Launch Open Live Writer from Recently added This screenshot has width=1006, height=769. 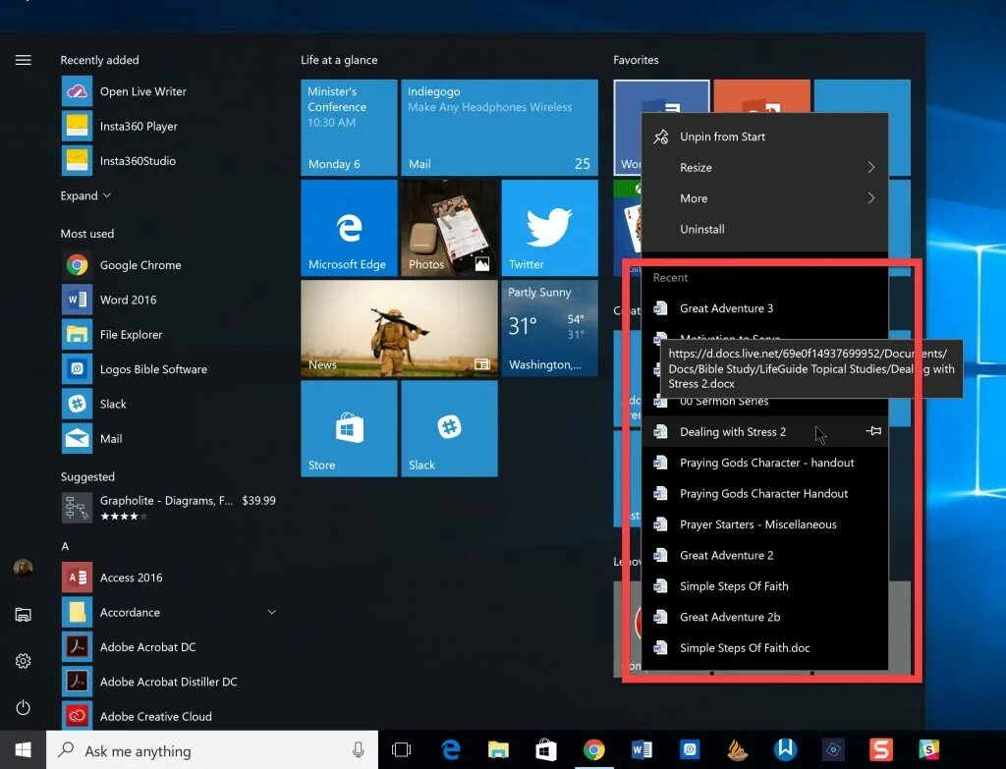pyautogui.click(x=169, y=91)
